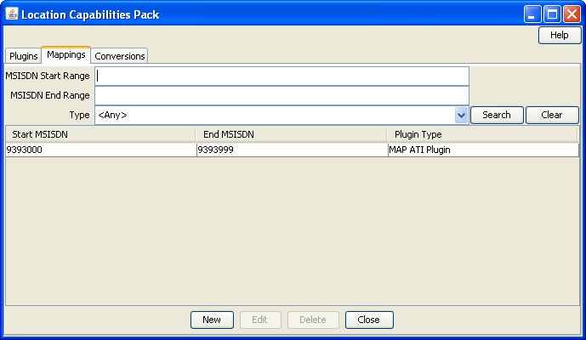Click the Clear button
This screenshot has width=586, height=340.
click(552, 115)
